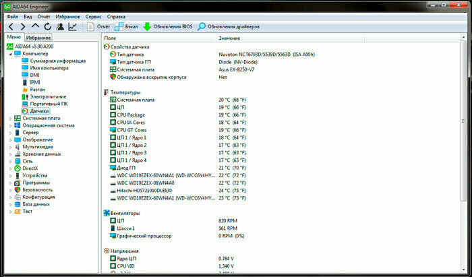The width and height of the screenshot is (472, 277).
Task: Select the CPU Package temperature row
Action: (178, 115)
